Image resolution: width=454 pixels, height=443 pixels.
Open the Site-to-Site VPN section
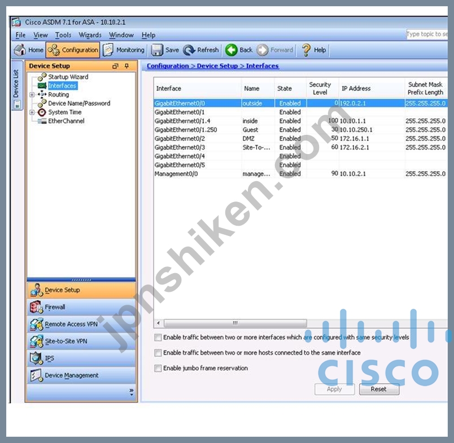[x=81, y=341]
